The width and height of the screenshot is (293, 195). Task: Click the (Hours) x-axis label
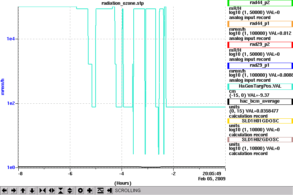[x=123, y=183]
